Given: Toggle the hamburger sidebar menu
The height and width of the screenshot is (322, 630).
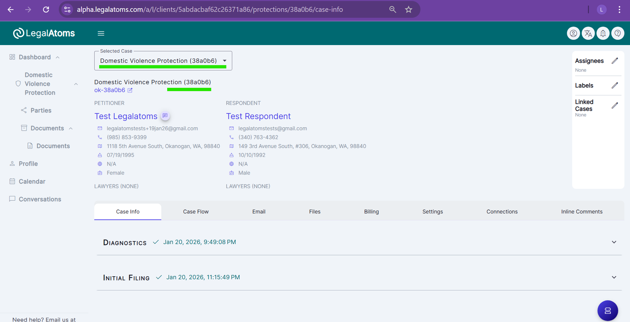Looking at the screenshot, I should pos(101,33).
